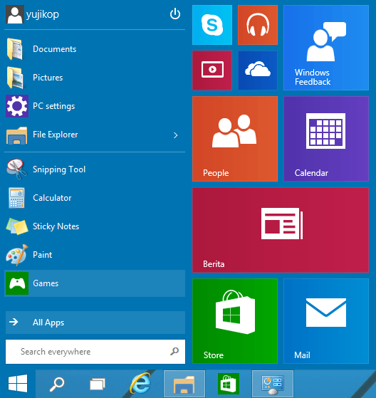Open the Calendar tile
This screenshot has height=398, width=376.
point(326,139)
